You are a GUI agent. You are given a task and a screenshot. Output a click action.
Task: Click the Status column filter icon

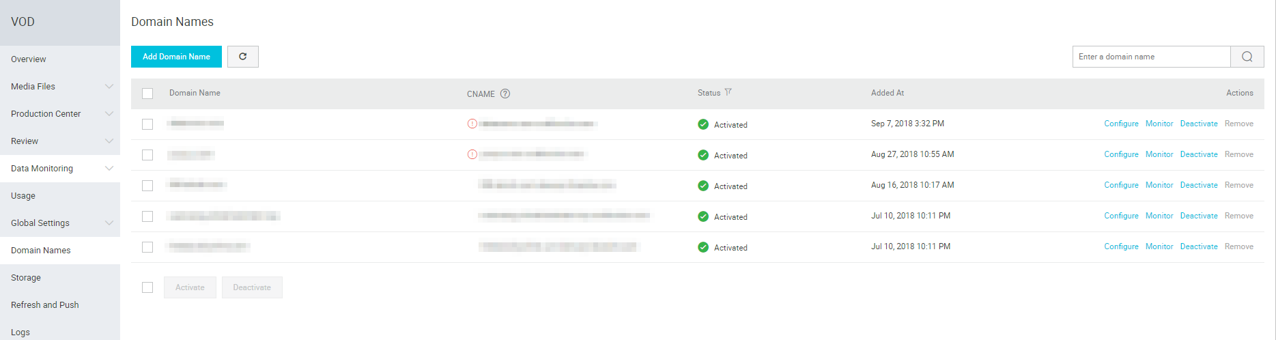coord(728,92)
